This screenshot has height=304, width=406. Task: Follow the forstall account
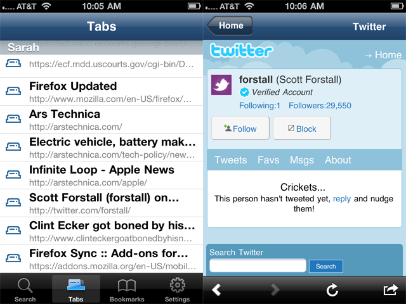240,128
